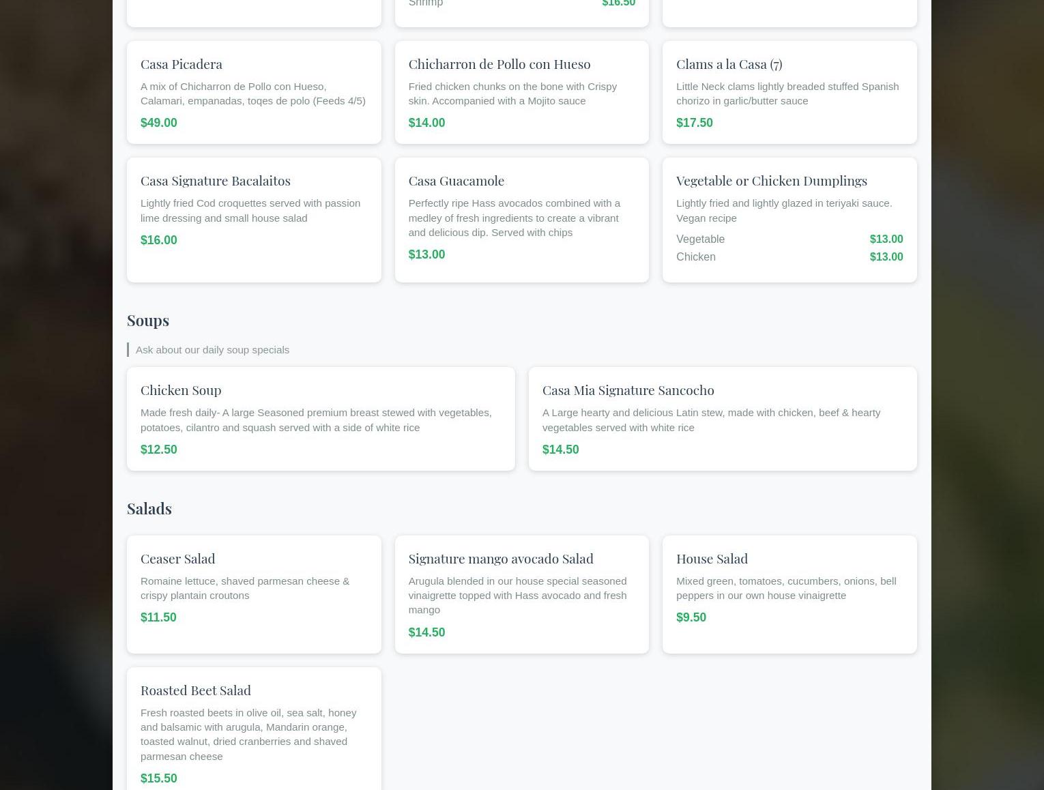Image resolution: width=1044 pixels, height=790 pixels.
Task: Click the $12.50 Chicken Soup price
Action: pos(158,450)
